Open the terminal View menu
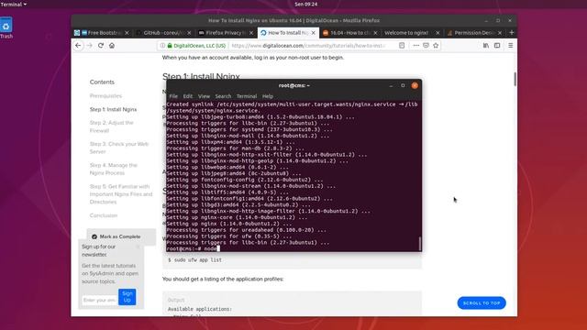Image resolution: width=587 pixels, height=330 pixels. pyautogui.click(x=204, y=96)
